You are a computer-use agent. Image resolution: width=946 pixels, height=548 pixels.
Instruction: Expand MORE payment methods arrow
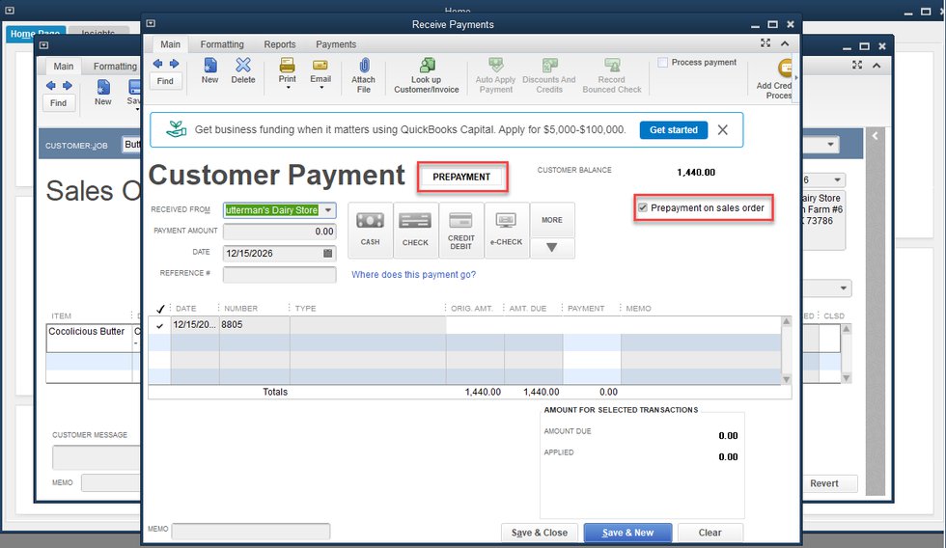(x=551, y=247)
